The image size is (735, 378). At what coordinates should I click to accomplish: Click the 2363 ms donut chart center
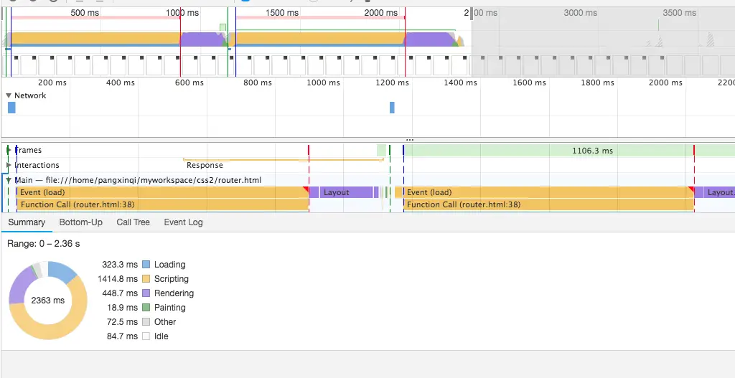pos(48,301)
